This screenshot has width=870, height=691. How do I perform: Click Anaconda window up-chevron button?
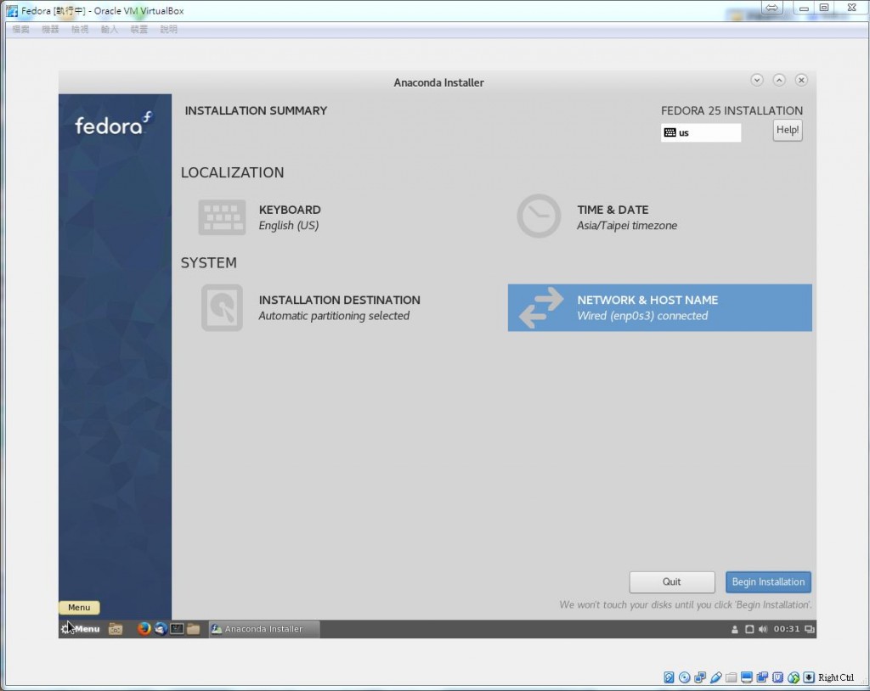[x=779, y=80]
